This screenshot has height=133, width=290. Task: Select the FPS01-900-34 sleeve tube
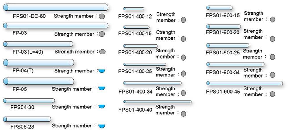tap(235, 64)
